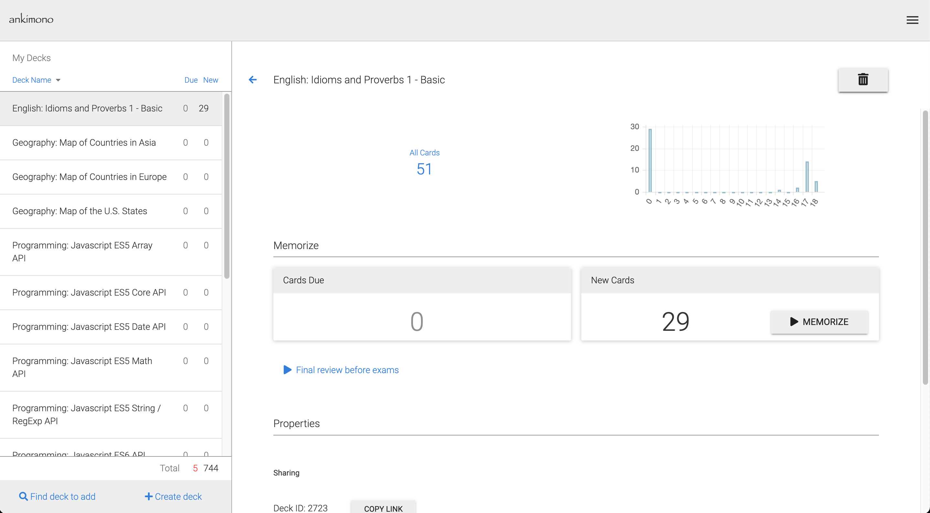The image size is (930, 513).
Task: Click the play icon for final review
Action: 287,370
